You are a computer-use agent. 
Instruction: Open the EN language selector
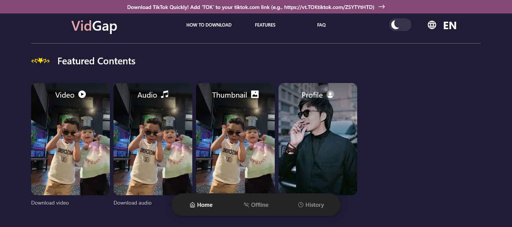pyautogui.click(x=450, y=25)
